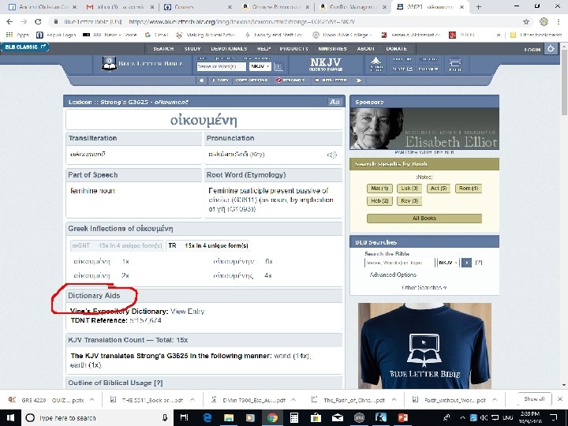Click the Cortana microphone icon
The image size is (568, 426).
click(165, 417)
